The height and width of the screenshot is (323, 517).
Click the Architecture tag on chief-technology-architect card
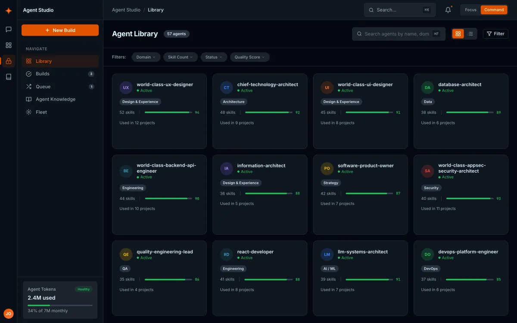[x=234, y=102]
